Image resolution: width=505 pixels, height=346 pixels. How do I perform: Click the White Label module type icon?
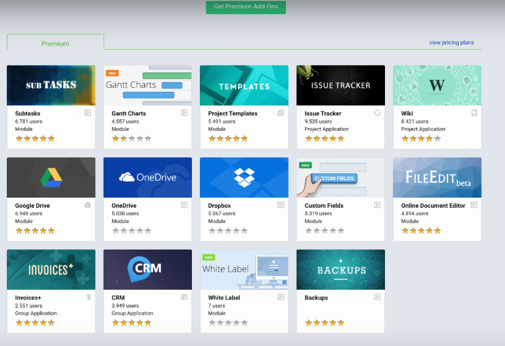pos(281,297)
